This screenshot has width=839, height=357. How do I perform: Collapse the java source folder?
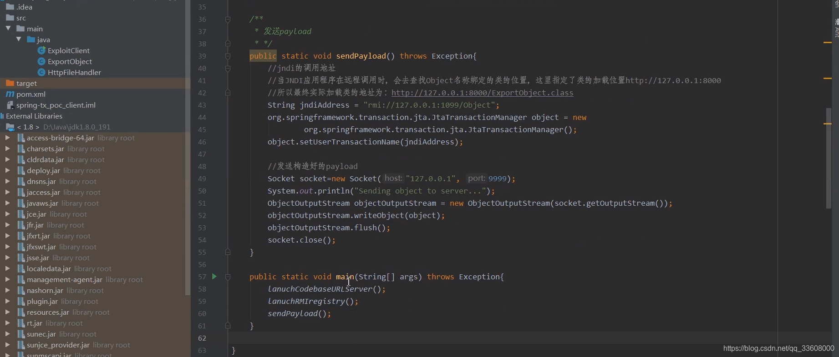[x=19, y=39]
